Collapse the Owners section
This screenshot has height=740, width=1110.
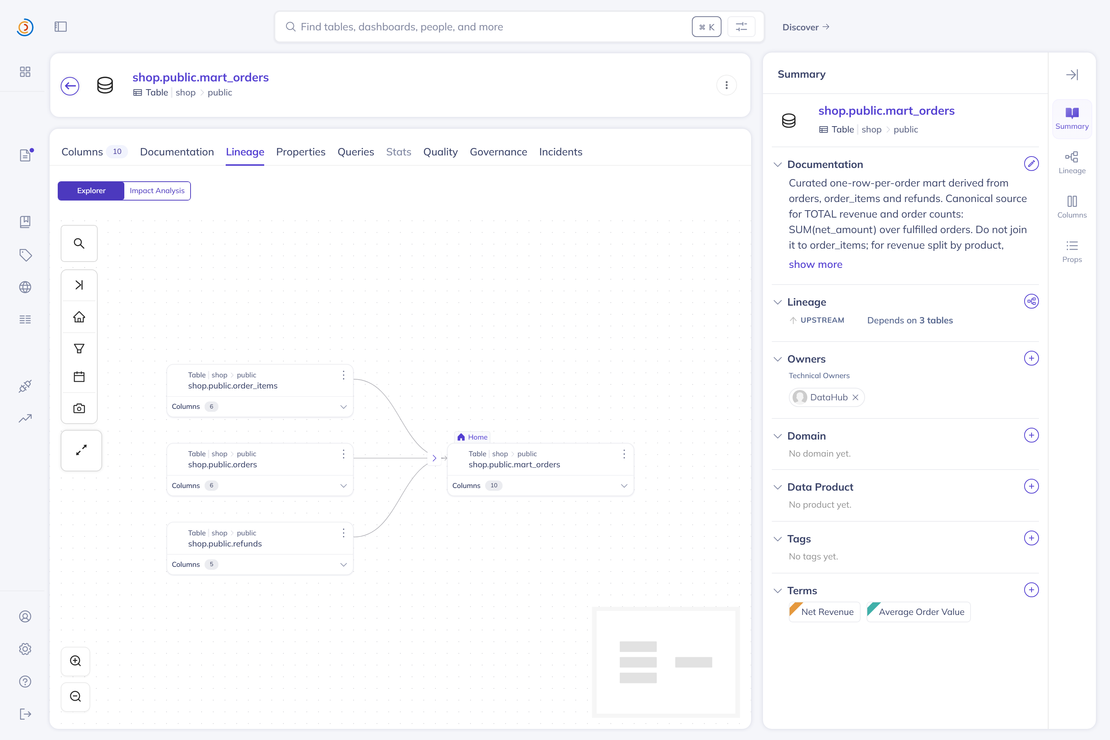click(x=778, y=359)
